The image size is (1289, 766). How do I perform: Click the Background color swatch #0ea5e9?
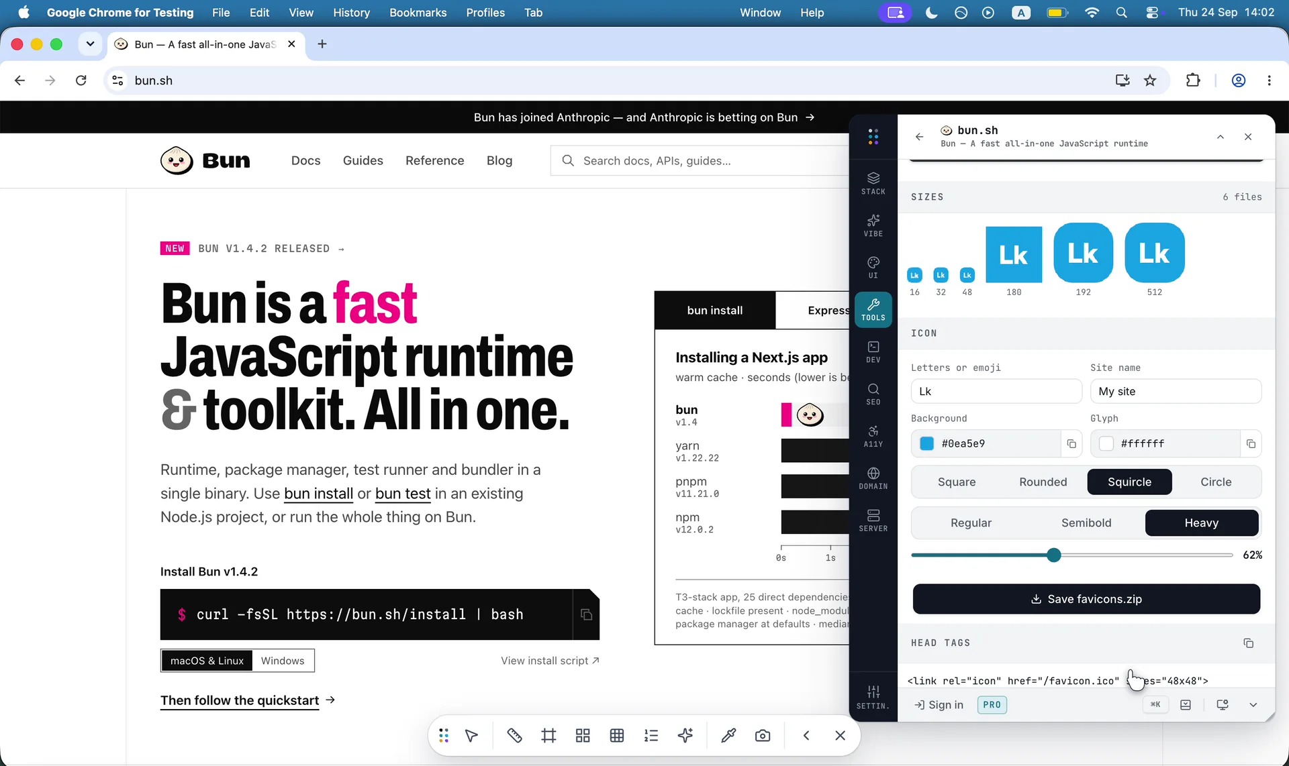click(926, 444)
